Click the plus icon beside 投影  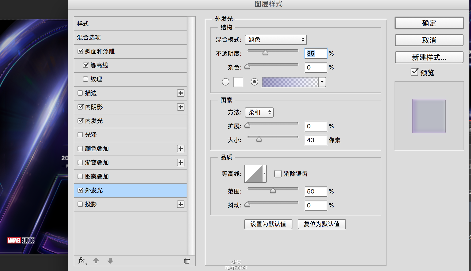[181, 204]
